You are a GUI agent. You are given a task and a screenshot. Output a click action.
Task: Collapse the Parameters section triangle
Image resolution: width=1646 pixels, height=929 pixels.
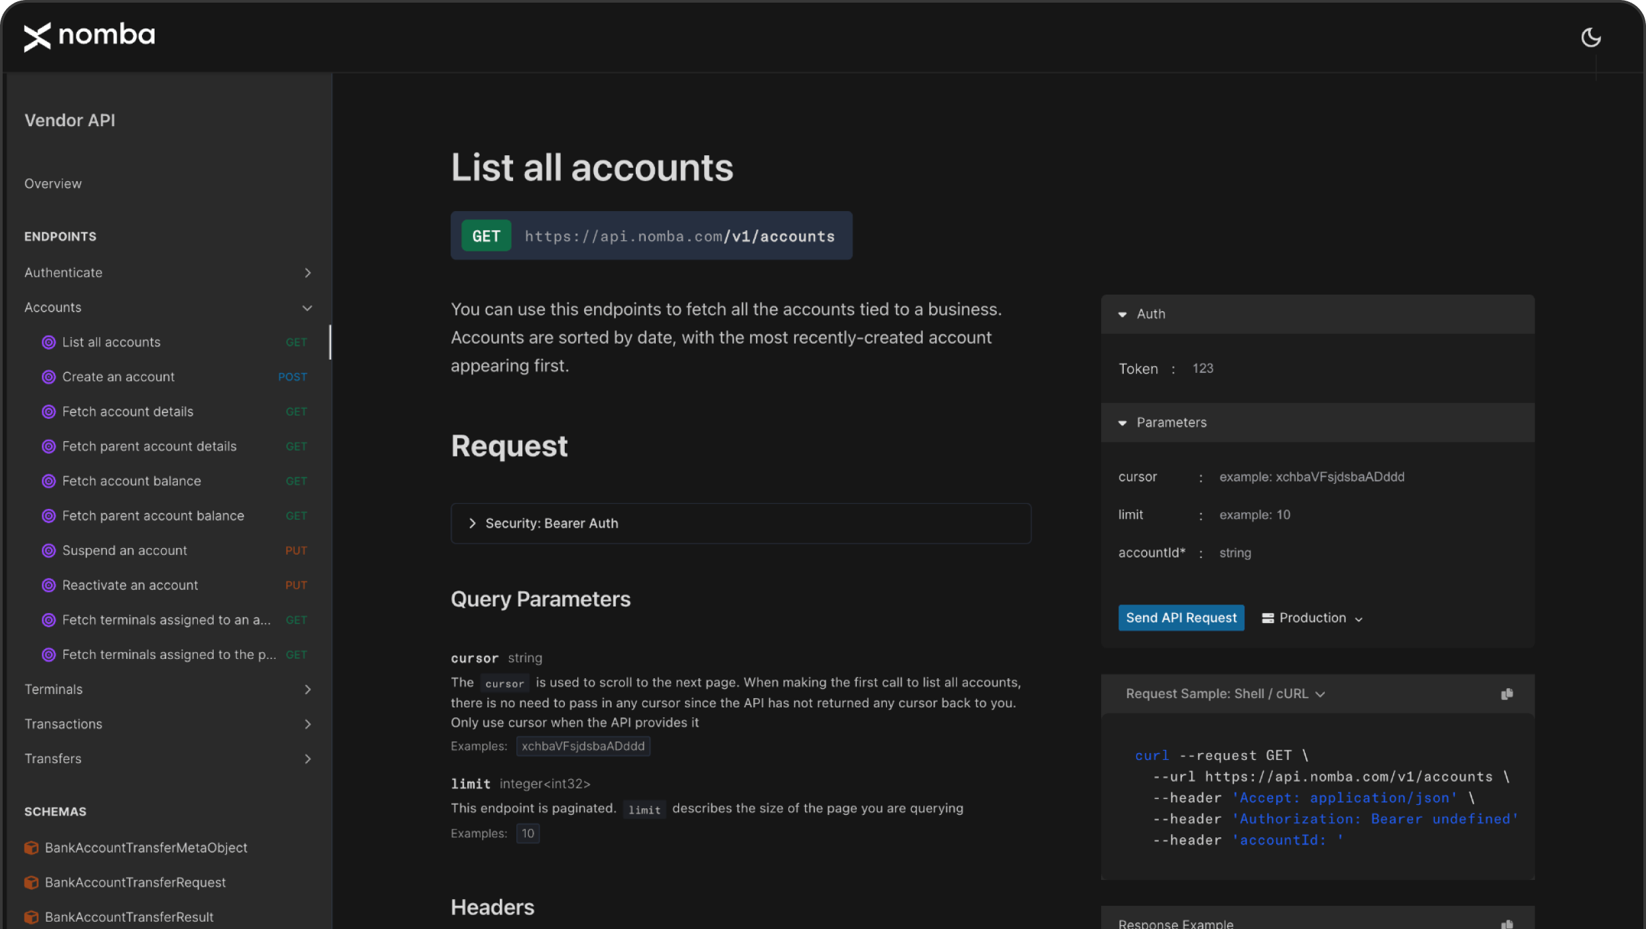(x=1122, y=423)
